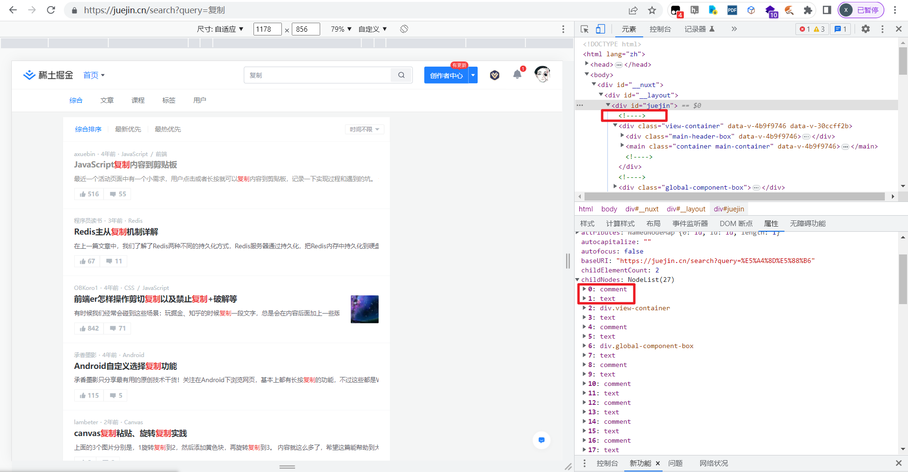908x472 pixels.
Task: Sort results by 最热优先
Action: click(x=167, y=129)
